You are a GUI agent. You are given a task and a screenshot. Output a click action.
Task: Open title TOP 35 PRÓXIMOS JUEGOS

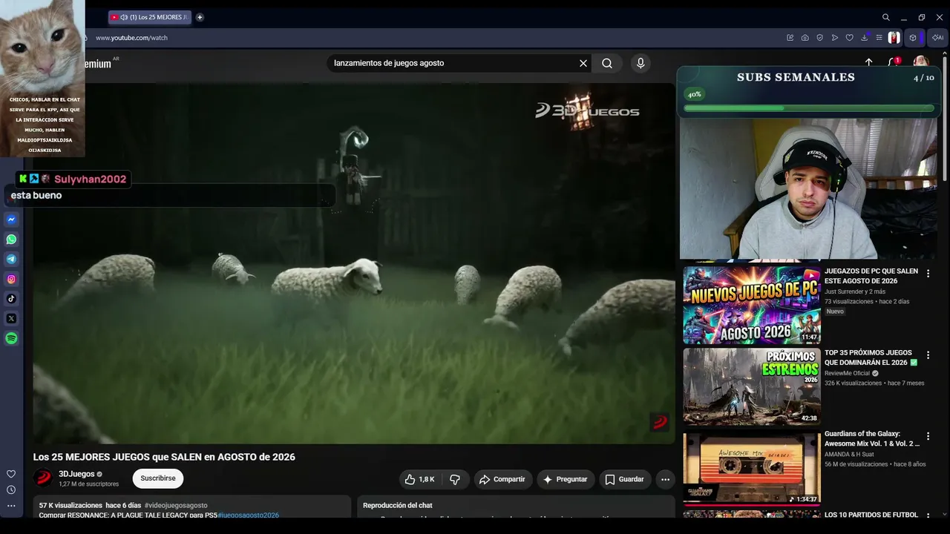[871, 357]
